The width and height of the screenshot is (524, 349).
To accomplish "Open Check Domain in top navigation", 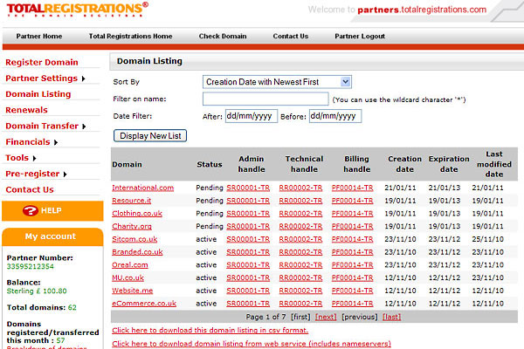I will click(223, 37).
